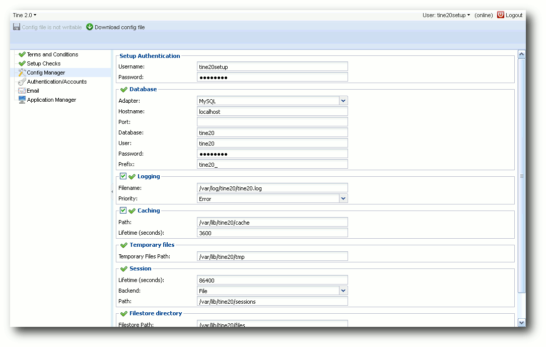Open Email in navigation

coord(33,91)
